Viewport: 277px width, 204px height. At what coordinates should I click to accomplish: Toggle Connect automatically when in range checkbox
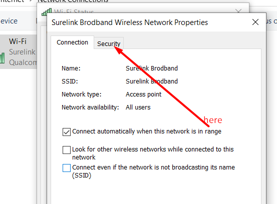tap(67, 132)
